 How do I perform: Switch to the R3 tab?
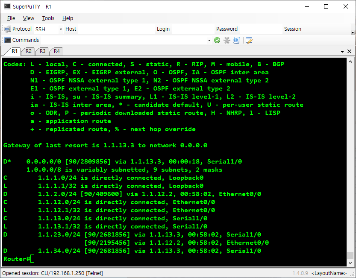[x=42, y=51]
